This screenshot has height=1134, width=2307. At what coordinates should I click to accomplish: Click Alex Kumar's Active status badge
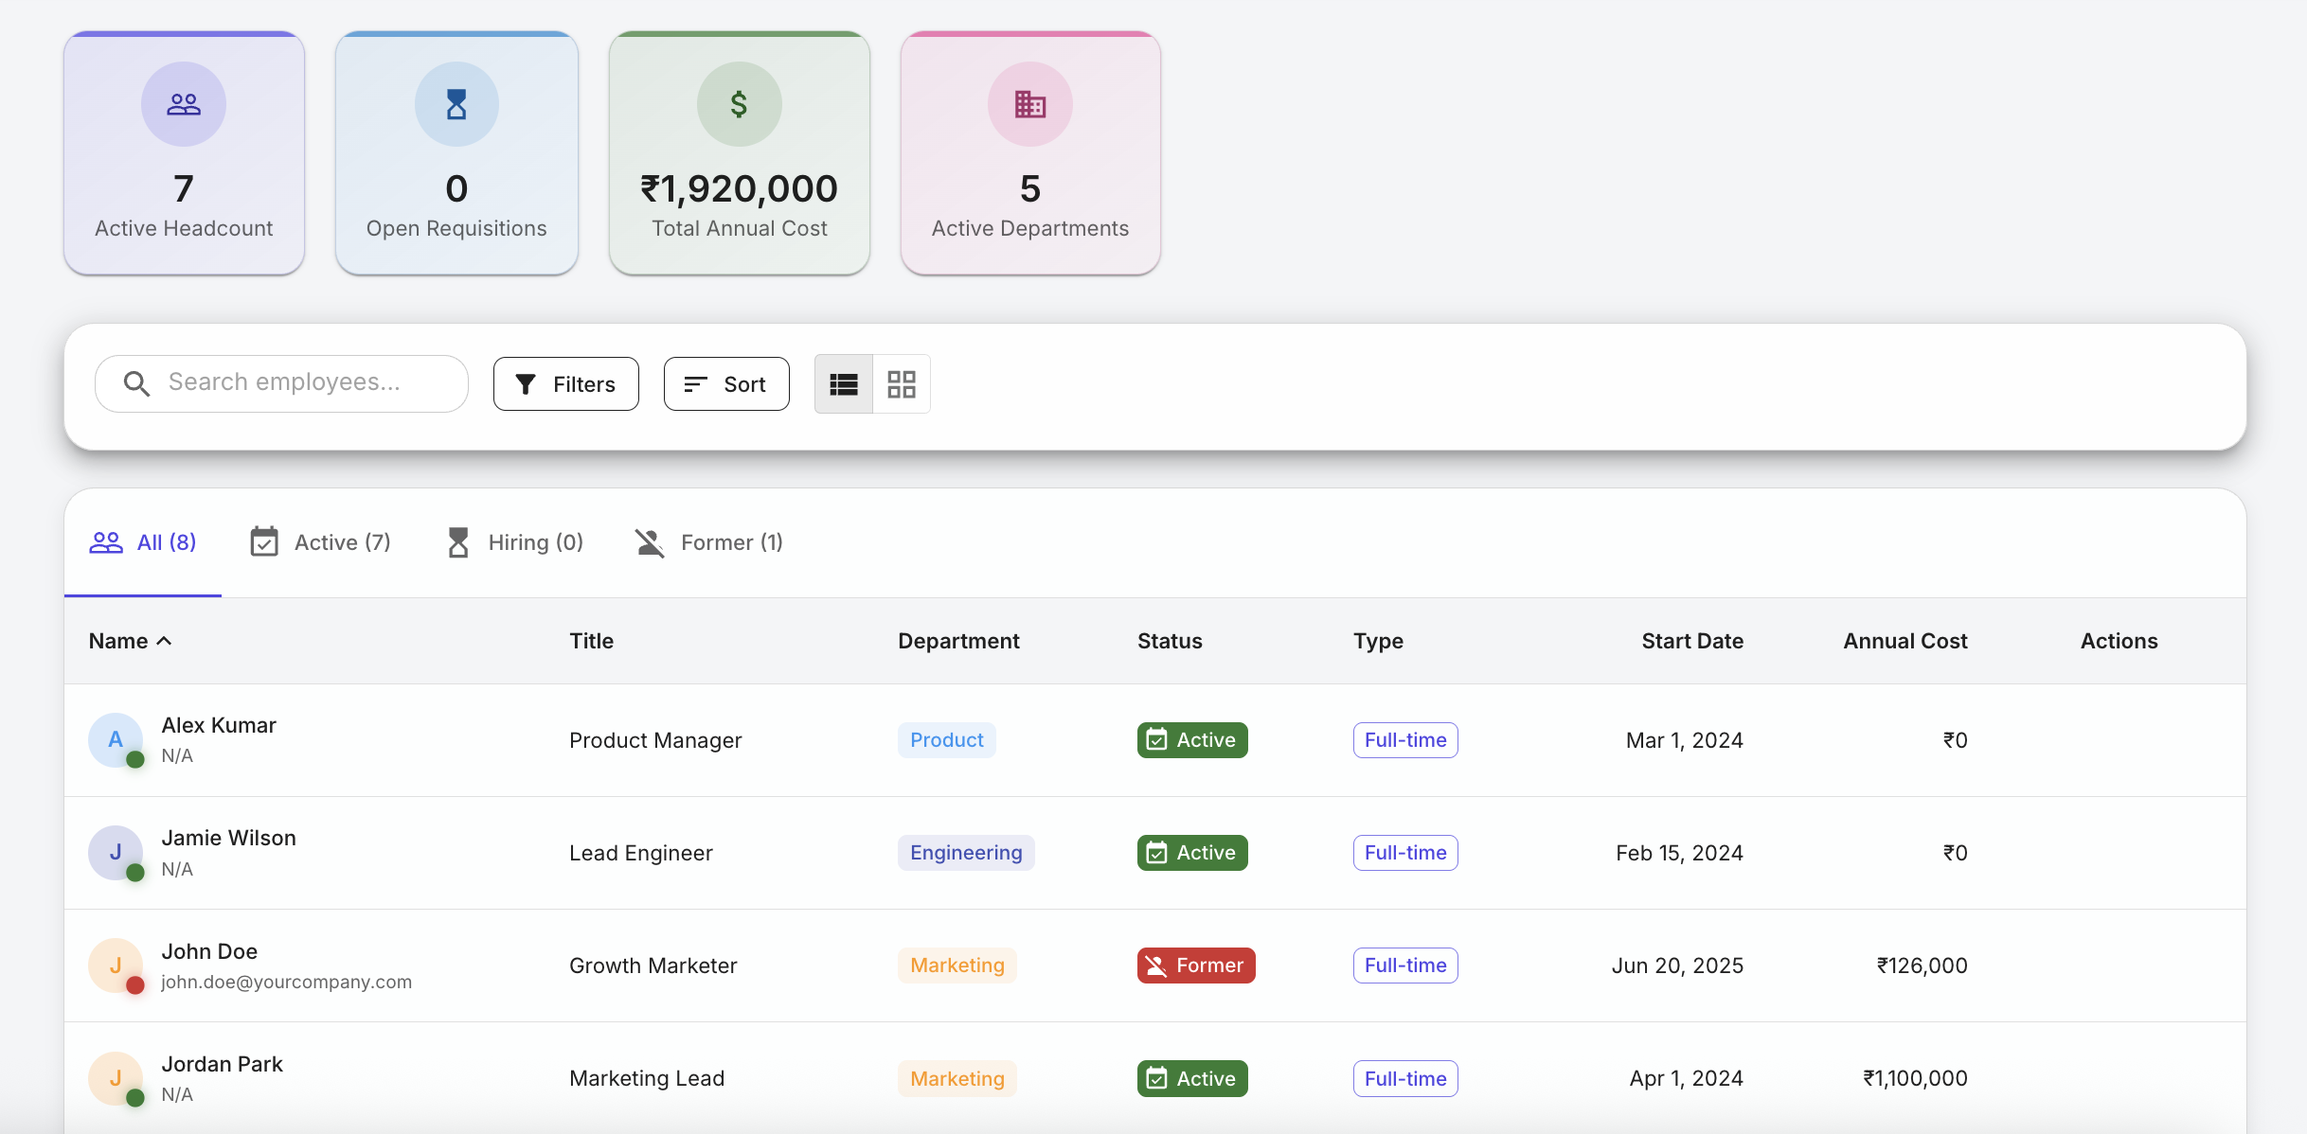tap(1192, 740)
